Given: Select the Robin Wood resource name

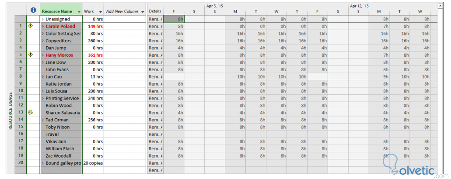Looking at the screenshot, I should pos(58,105).
